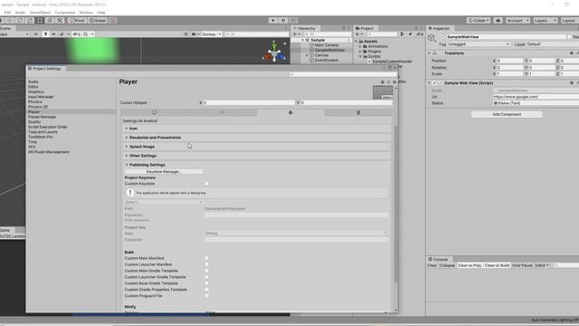
Task: Click Clear on Play in Console
Action: pos(470,265)
